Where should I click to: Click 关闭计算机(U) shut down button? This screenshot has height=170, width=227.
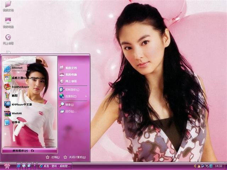coord(75,157)
